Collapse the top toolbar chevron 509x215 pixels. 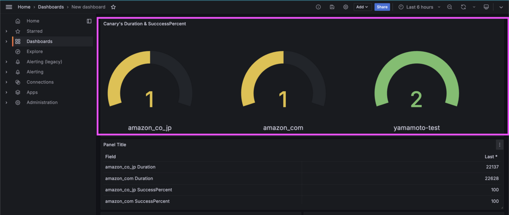point(501,7)
